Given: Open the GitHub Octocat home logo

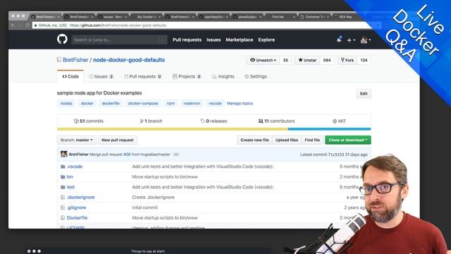Looking at the screenshot, I should tap(62, 40).
